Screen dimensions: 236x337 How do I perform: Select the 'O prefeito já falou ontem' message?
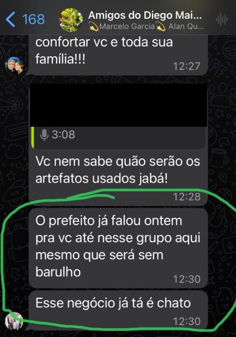pyautogui.click(x=118, y=248)
